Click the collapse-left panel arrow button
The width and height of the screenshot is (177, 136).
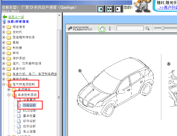118,9
